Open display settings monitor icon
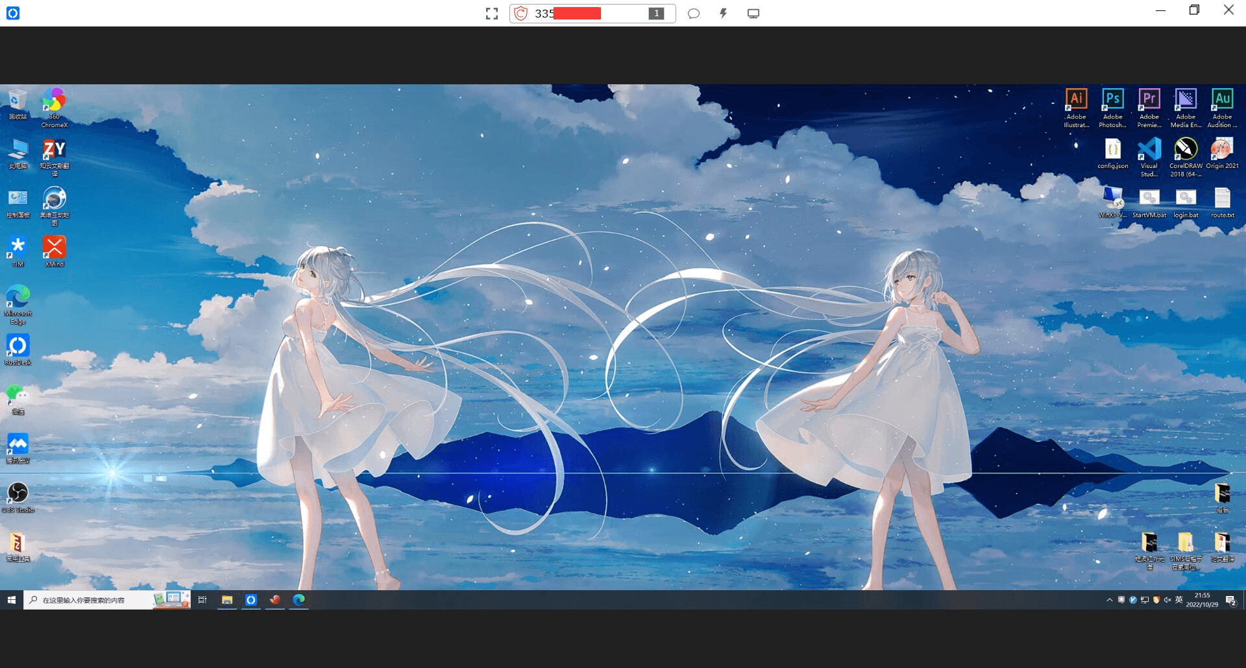1246x668 pixels. coord(753,14)
